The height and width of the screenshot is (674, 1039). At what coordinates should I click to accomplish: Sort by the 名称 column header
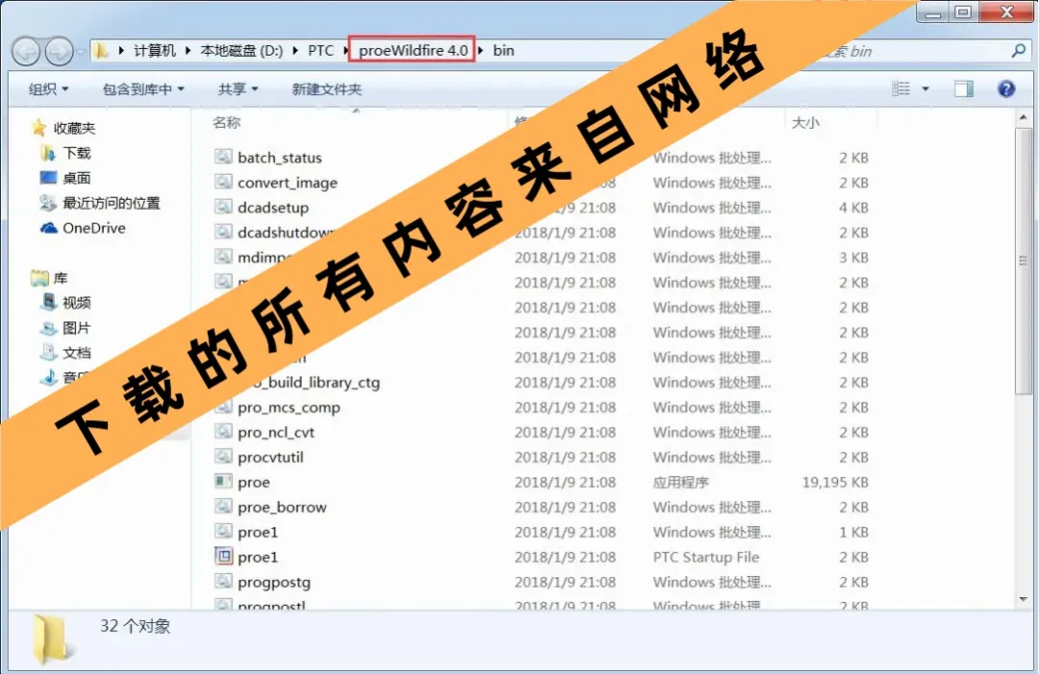(227, 122)
